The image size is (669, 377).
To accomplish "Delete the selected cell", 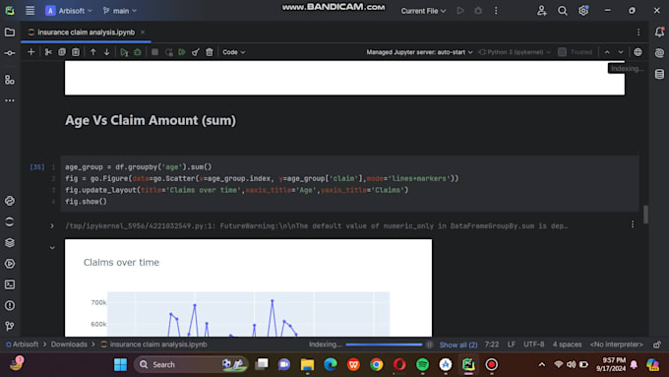I will click(x=209, y=52).
